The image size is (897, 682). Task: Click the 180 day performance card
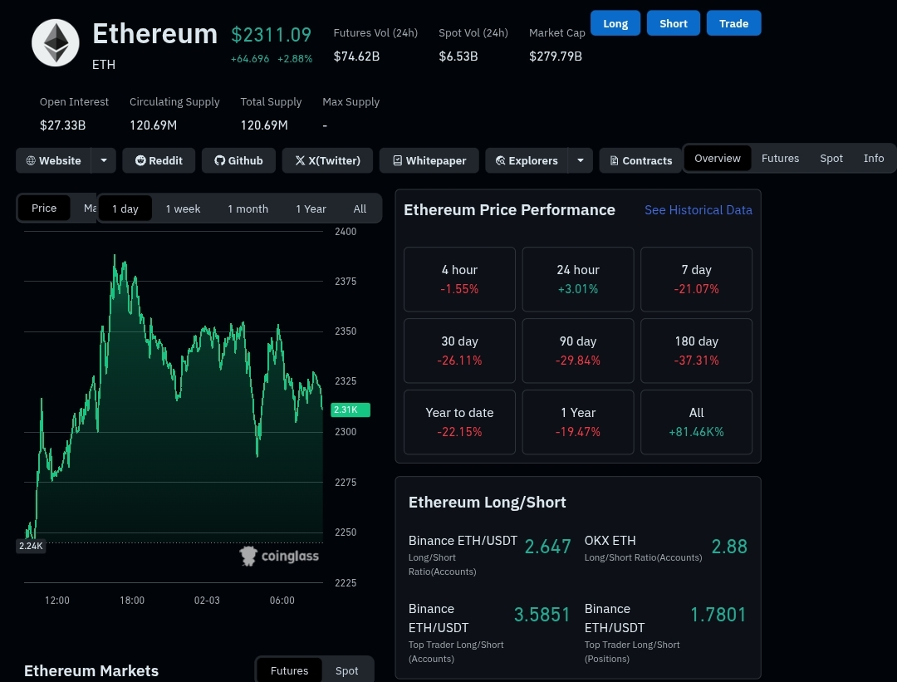696,351
